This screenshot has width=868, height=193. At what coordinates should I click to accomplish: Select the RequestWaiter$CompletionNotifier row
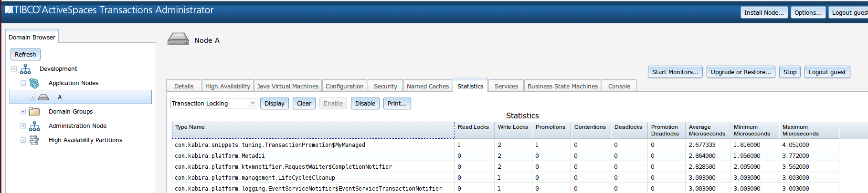coord(505,167)
